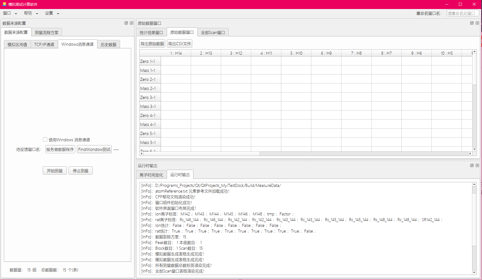Image resolution: width=482 pixels, height=280 pixels.
Task: Open the 设置 menu dropdown
Action: tap(51, 13)
